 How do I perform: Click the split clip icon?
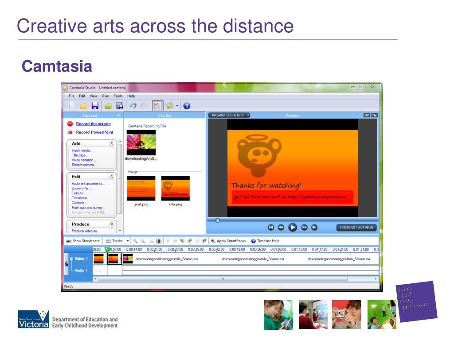[159, 241]
